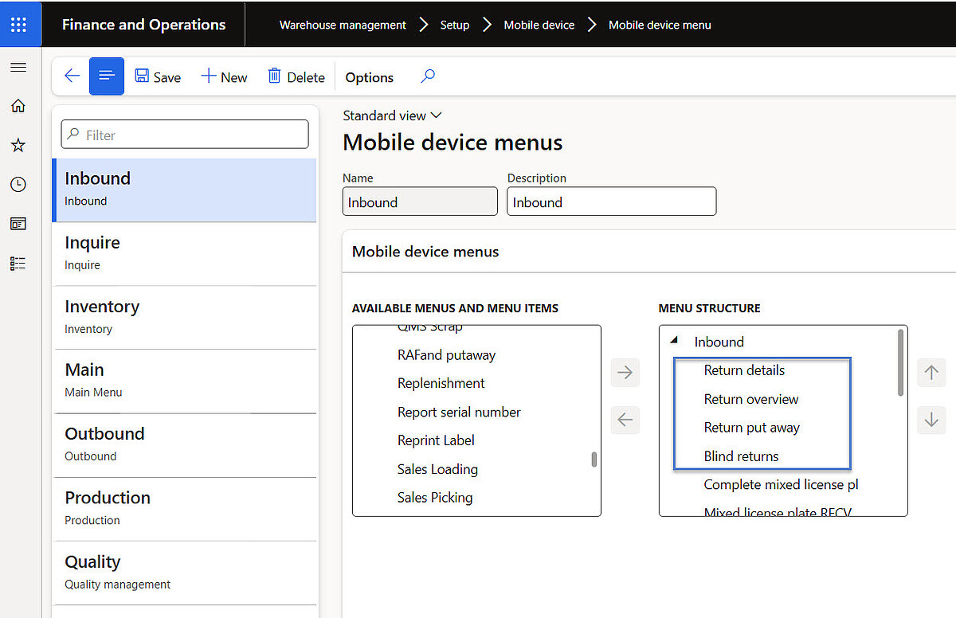The width and height of the screenshot is (956, 618).
Task: Open the search magnifier in the toolbar
Action: click(428, 76)
